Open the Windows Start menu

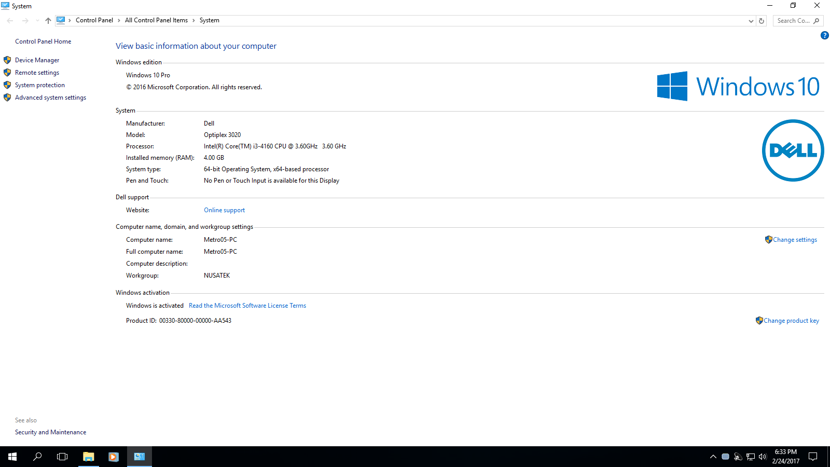pyautogui.click(x=12, y=457)
